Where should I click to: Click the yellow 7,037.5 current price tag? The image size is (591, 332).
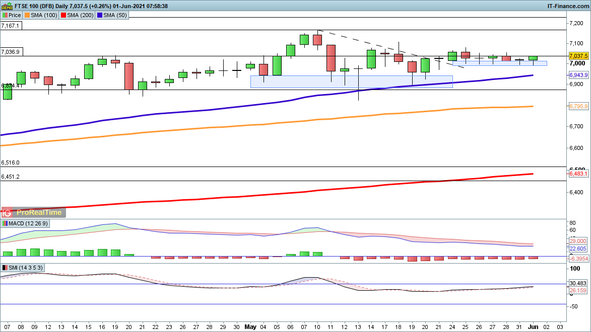[x=578, y=56]
